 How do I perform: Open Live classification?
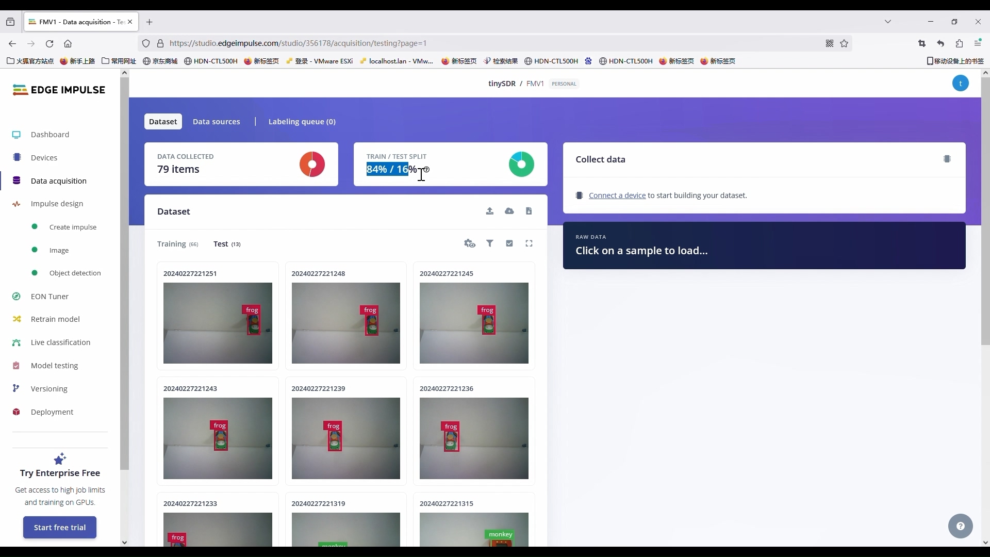click(60, 342)
